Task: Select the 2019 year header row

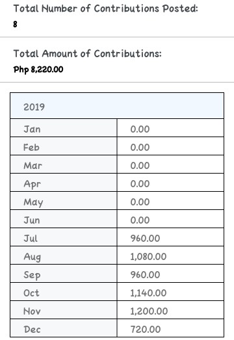Action: [117, 106]
